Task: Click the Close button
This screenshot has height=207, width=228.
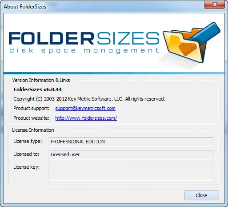Action: (201, 195)
